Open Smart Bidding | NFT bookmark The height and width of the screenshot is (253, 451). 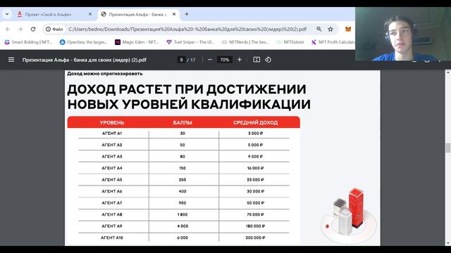pos(28,42)
